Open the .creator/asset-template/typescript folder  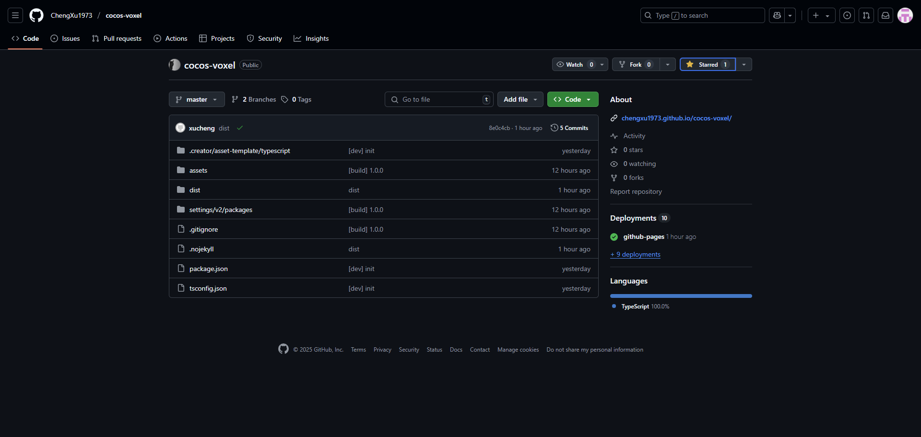point(240,151)
